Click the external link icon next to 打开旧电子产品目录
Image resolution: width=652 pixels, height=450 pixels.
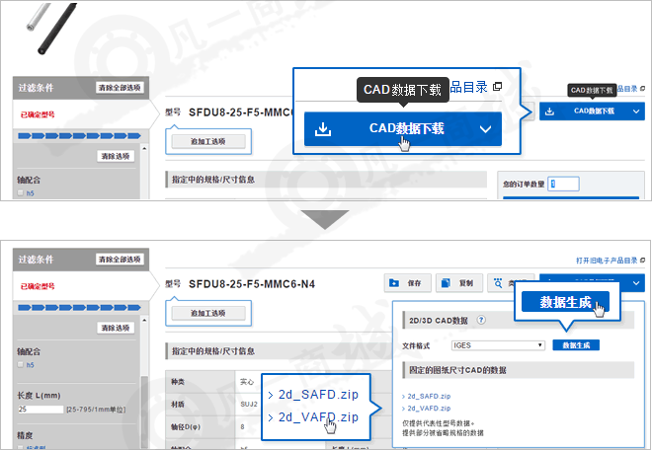642,261
